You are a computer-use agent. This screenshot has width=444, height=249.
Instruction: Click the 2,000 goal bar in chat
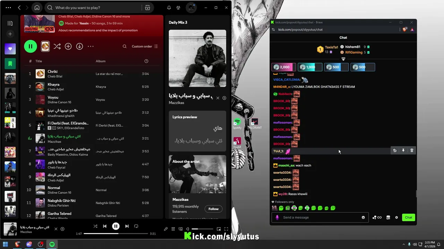(x=284, y=67)
